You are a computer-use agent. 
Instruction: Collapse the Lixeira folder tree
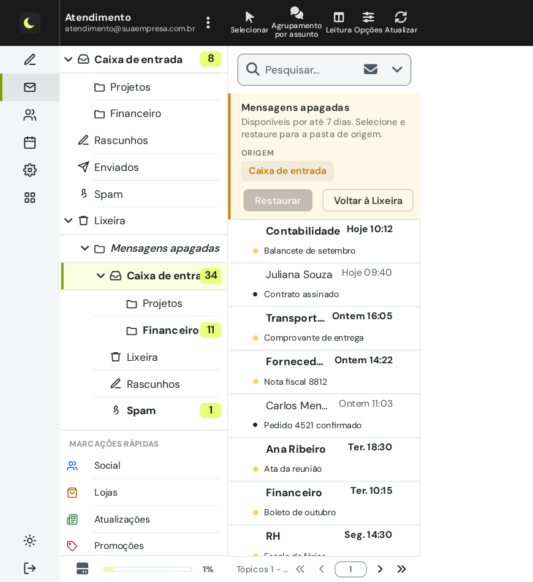pyautogui.click(x=68, y=221)
